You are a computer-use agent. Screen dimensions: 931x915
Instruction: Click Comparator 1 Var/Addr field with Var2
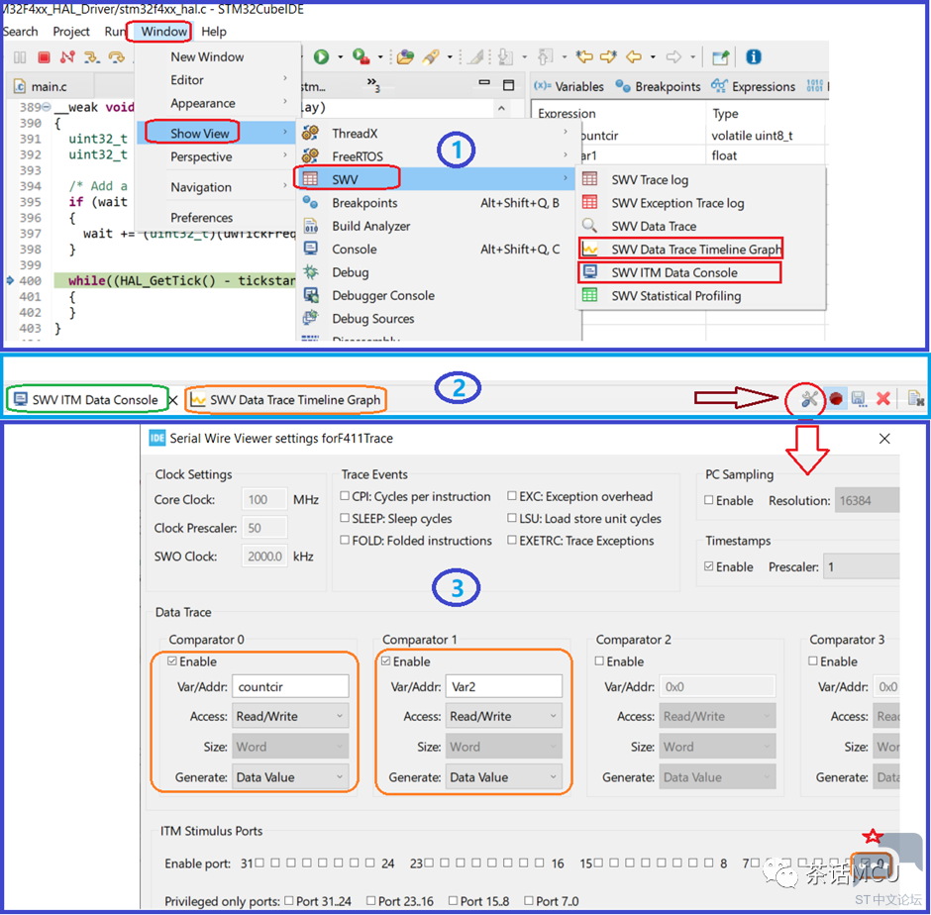click(x=503, y=686)
